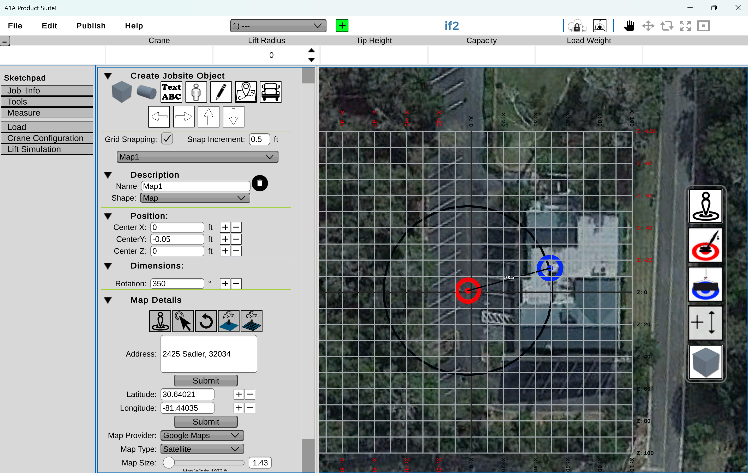
Task: Click the down arrow move button
Action: pos(233,117)
